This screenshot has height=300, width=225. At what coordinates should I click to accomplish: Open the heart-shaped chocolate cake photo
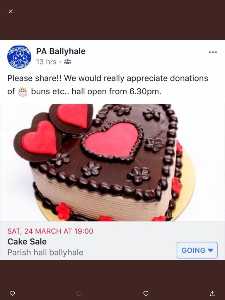tap(112, 162)
